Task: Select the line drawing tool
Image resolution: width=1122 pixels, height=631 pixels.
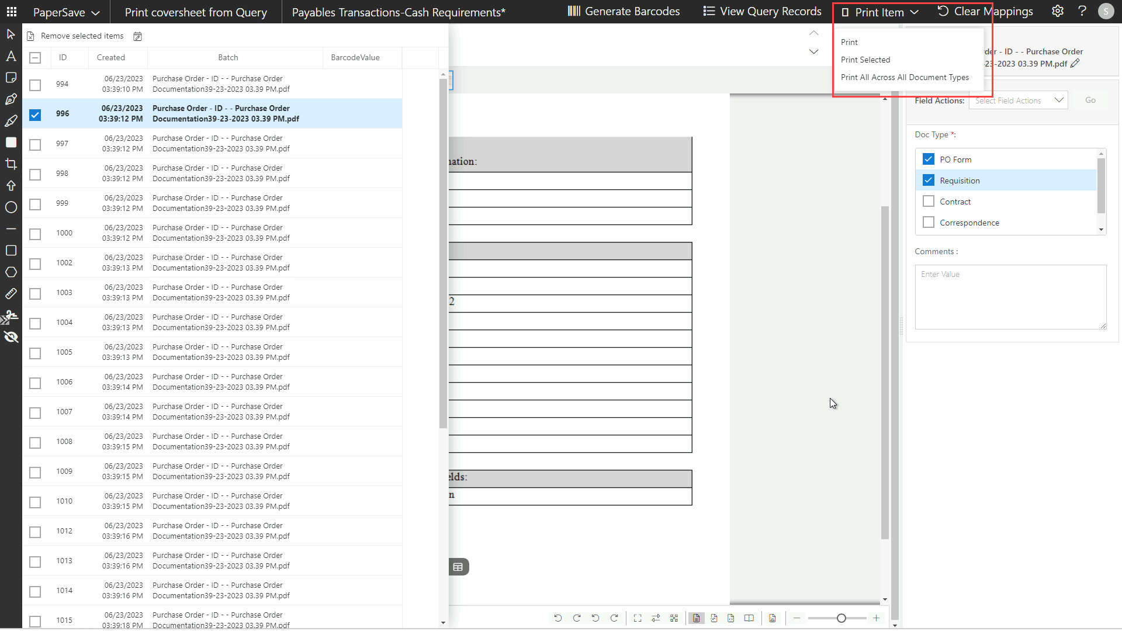Action: [x=11, y=229]
